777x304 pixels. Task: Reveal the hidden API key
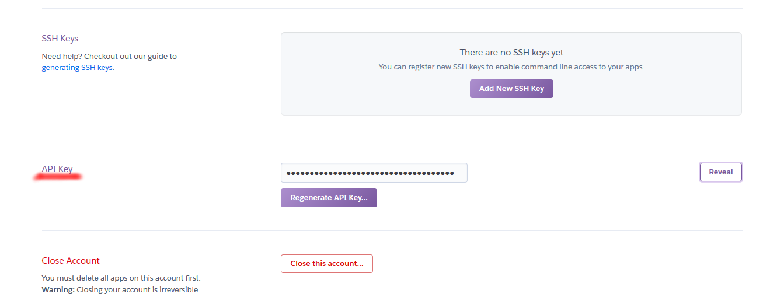tap(720, 172)
